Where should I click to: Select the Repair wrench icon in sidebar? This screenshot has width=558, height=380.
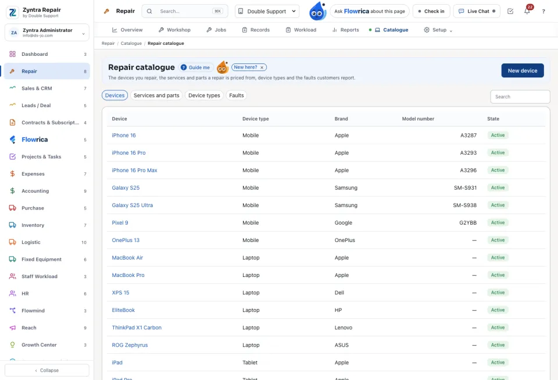point(12,71)
